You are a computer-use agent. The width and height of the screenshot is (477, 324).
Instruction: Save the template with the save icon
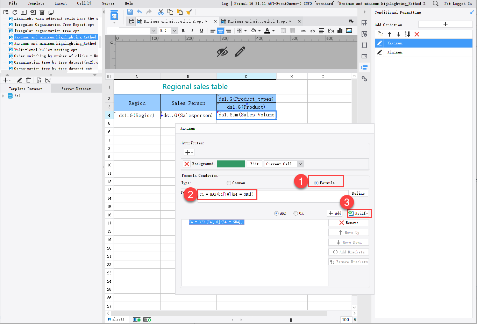tap(129, 12)
